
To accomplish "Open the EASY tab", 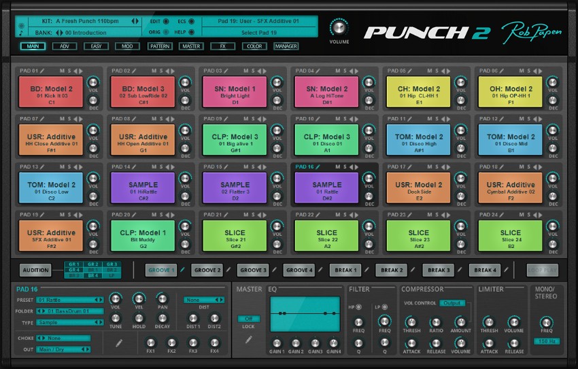I will point(96,46).
